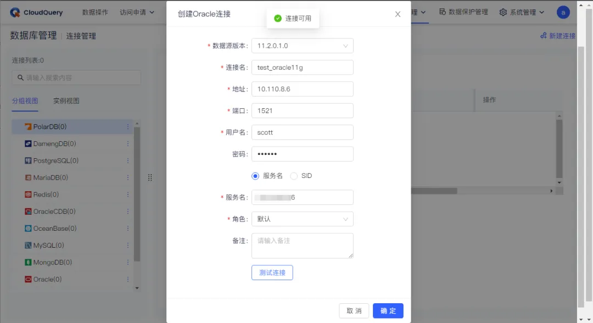Open the 角色 dropdown showing 默认
The image size is (593, 323).
(x=302, y=219)
